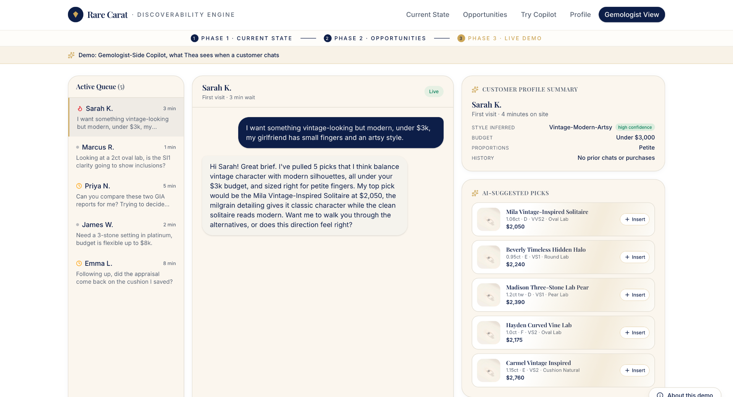Click the gray status dot beside Marcus R.

(x=77, y=147)
